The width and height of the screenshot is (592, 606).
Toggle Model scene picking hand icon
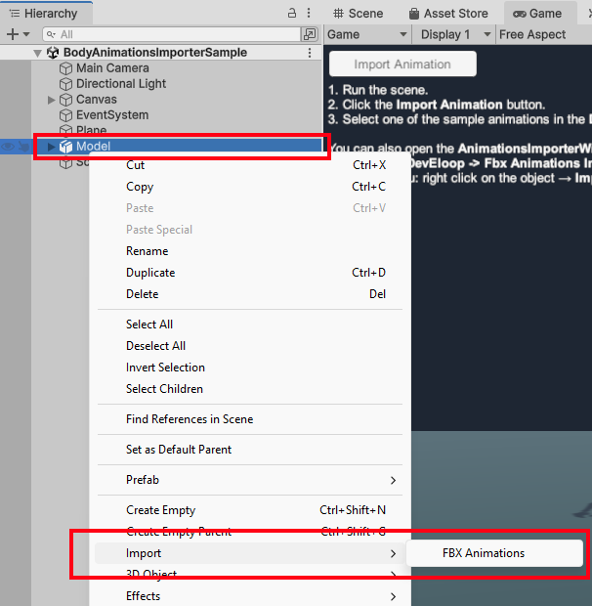24,147
